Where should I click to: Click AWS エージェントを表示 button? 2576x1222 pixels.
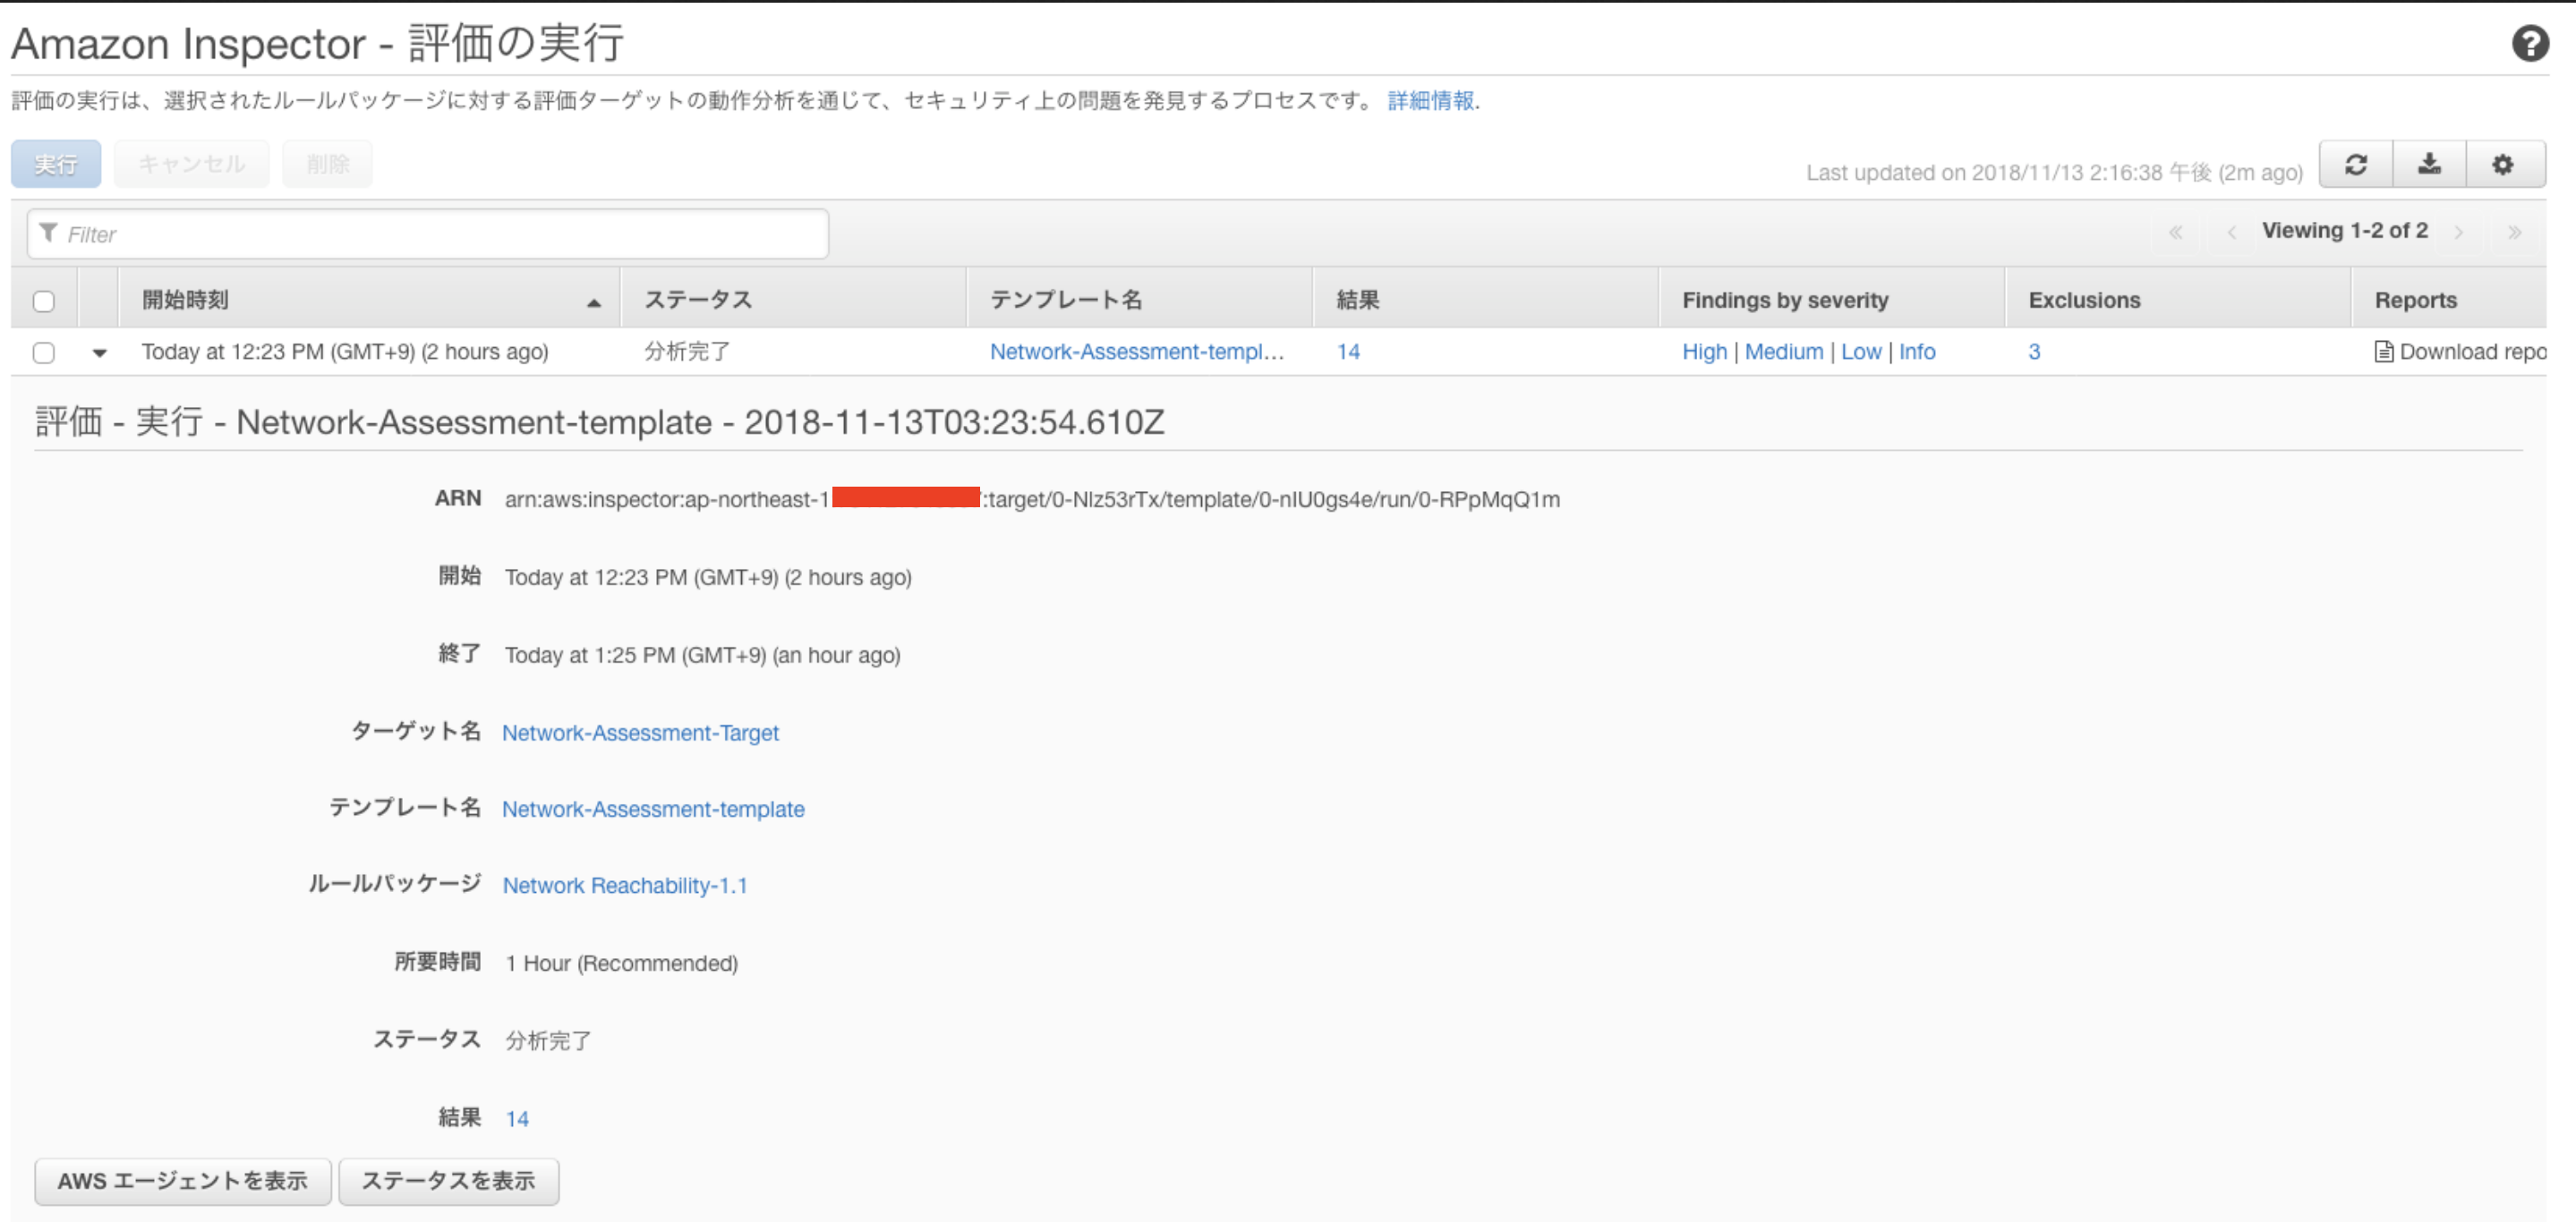pos(183,1181)
